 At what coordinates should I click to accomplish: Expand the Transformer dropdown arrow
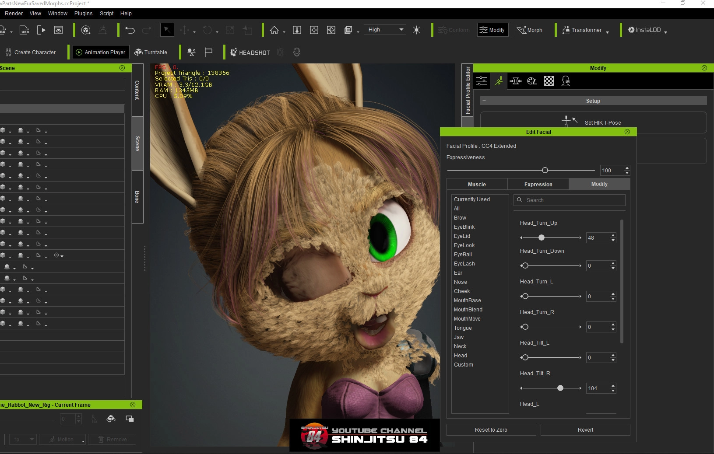(607, 32)
